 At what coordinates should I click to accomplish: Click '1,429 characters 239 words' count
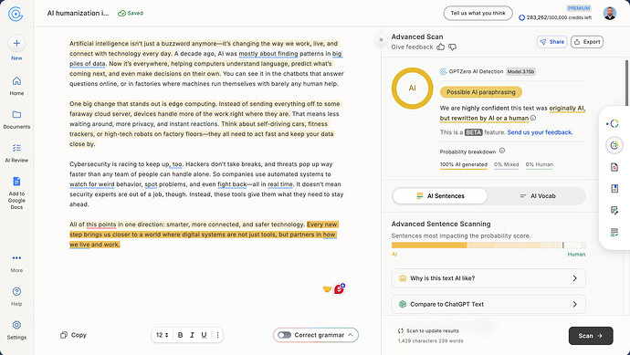coord(430,341)
